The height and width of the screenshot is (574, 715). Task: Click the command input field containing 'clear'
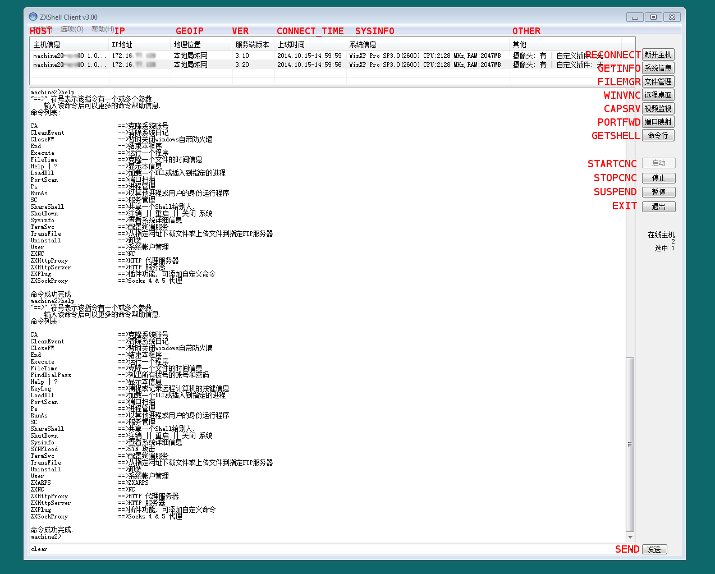click(326, 549)
